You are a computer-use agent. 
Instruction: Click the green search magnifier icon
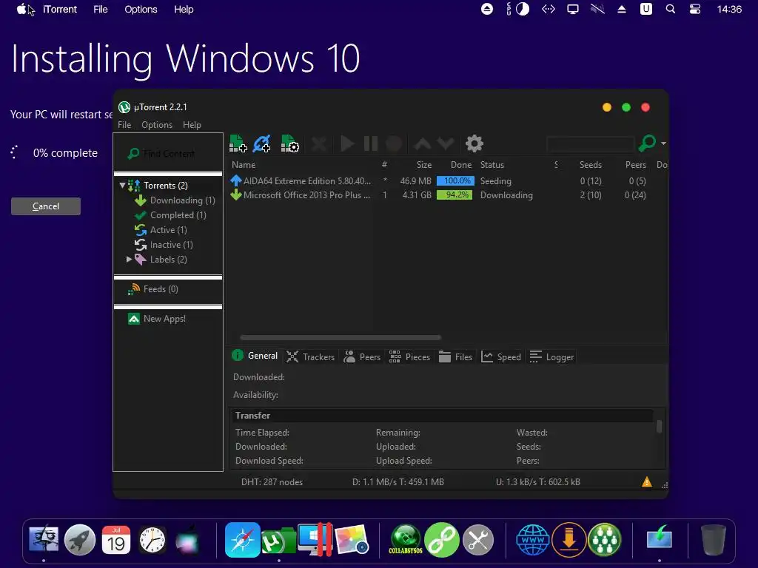[647, 143]
